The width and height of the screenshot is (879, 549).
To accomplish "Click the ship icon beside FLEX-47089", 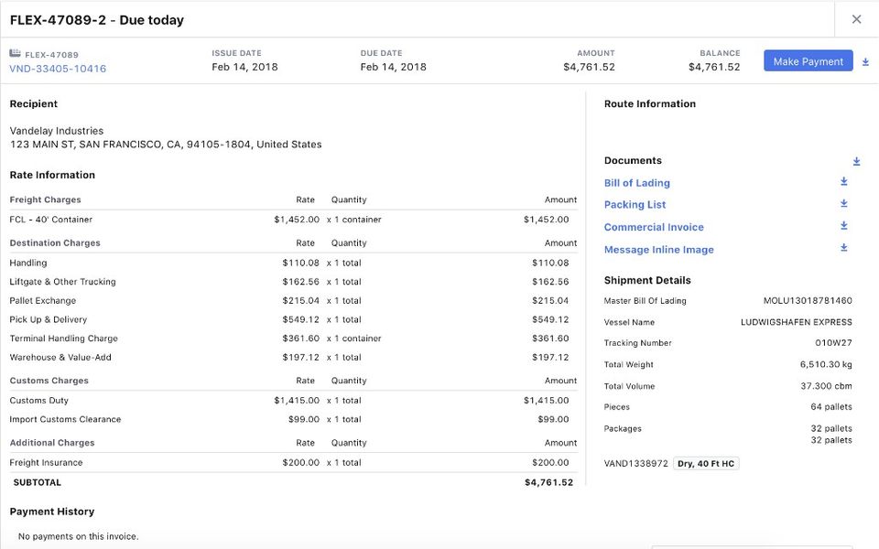I will pyautogui.click(x=15, y=54).
